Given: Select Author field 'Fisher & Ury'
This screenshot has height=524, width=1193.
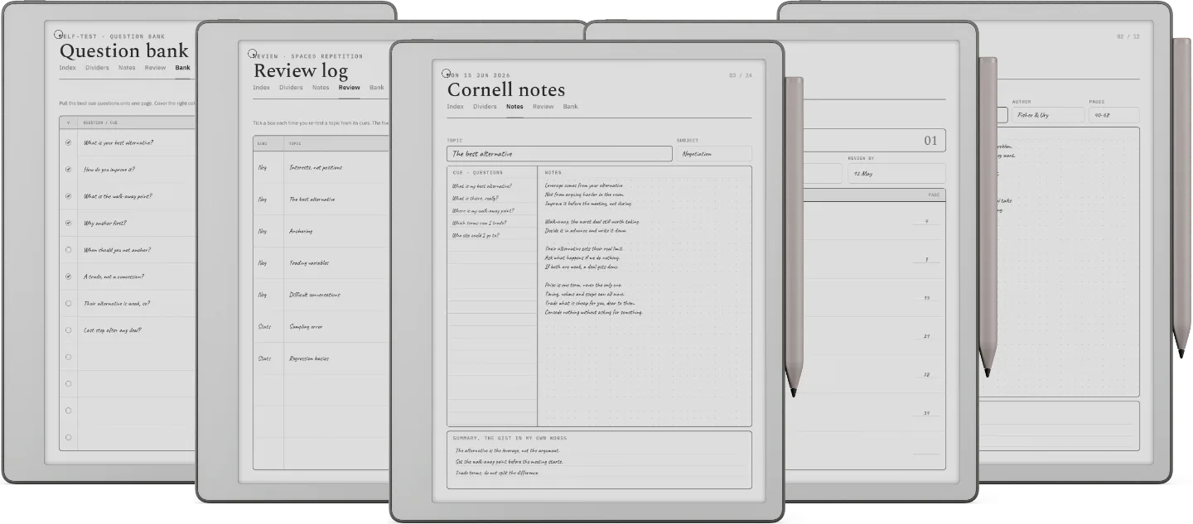Looking at the screenshot, I should pos(1047,115).
